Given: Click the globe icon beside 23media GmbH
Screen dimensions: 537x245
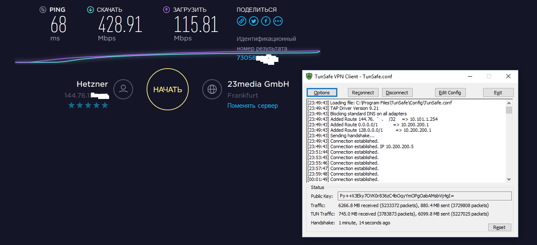Looking at the screenshot, I should pos(212,89).
